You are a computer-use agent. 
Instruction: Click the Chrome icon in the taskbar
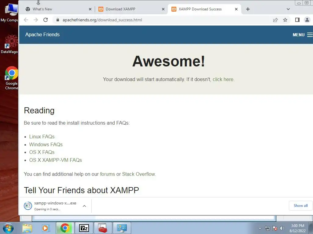65,228
